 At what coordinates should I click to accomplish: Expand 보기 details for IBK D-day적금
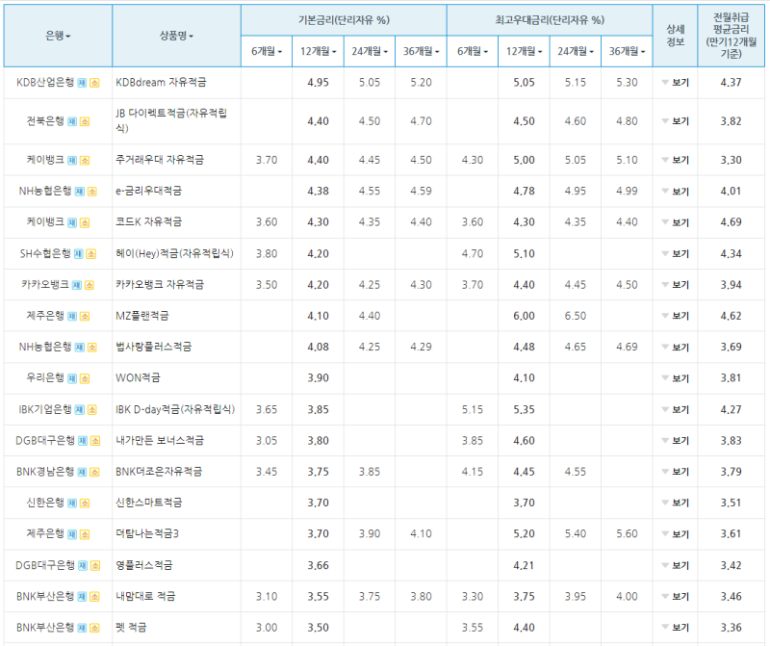tap(676, 410)
